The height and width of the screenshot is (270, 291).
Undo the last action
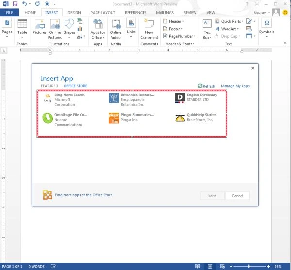click(25, 4)
